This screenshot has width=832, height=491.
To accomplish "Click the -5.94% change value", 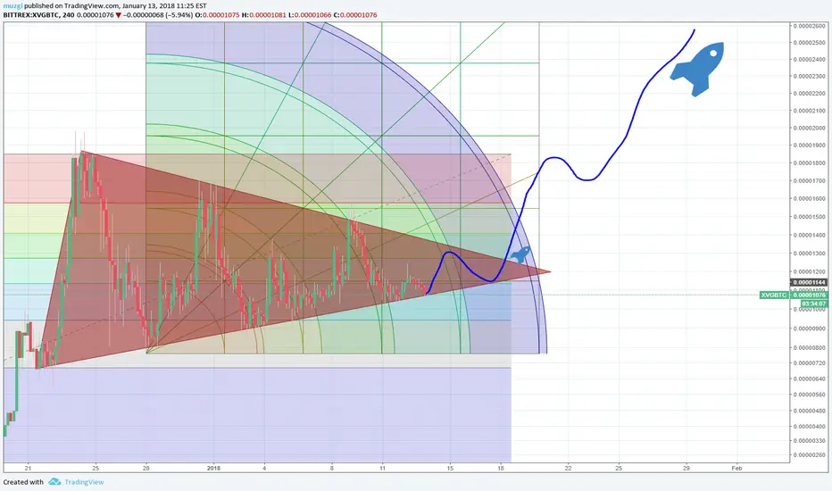I will [179, 15].
